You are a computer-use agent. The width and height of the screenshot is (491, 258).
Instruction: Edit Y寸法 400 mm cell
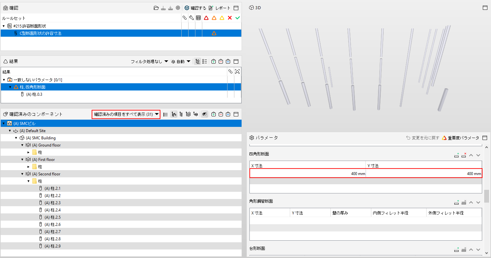tap(424, 173)
